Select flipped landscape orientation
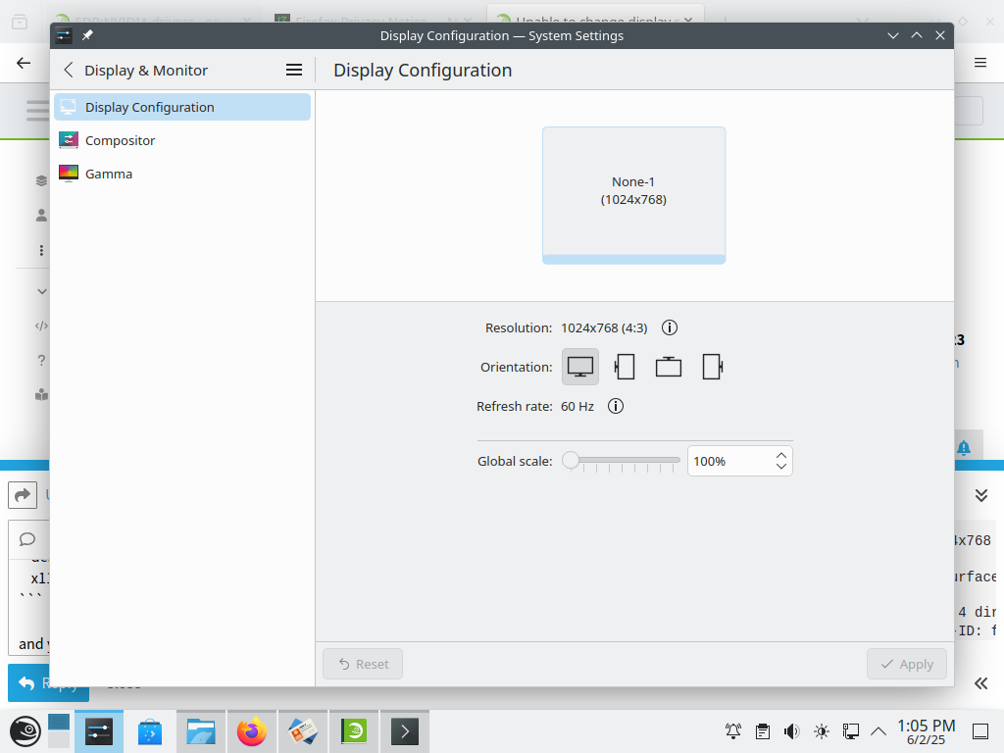Viewport: 1004px width, 753px height. coord(669,366)
